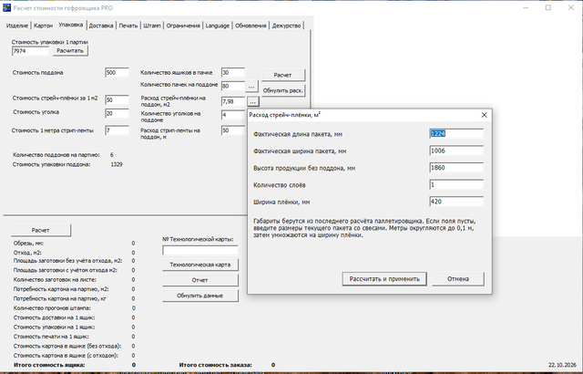Click the packaging cost field showing 7974
This screenshot has width=583, height=374.
click(30, 51)
